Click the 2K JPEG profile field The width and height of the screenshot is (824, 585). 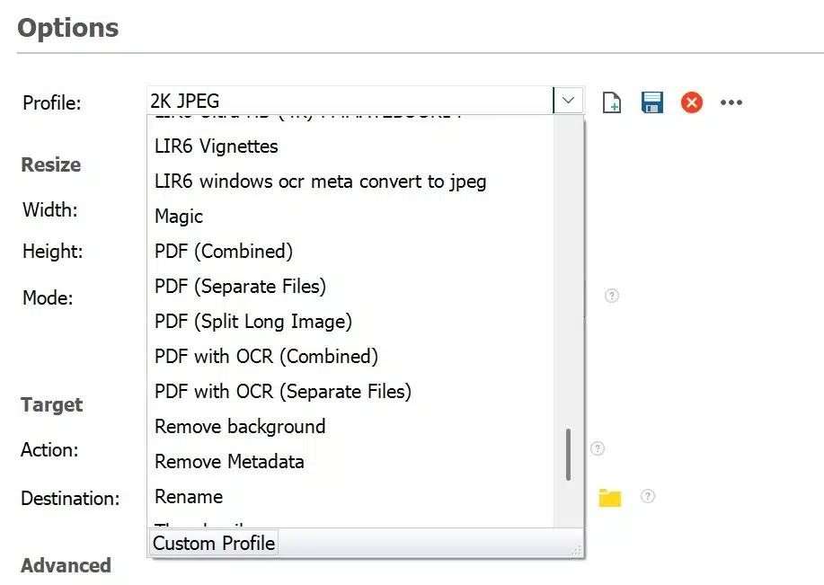pyautogui.click(x=350, y=101)
